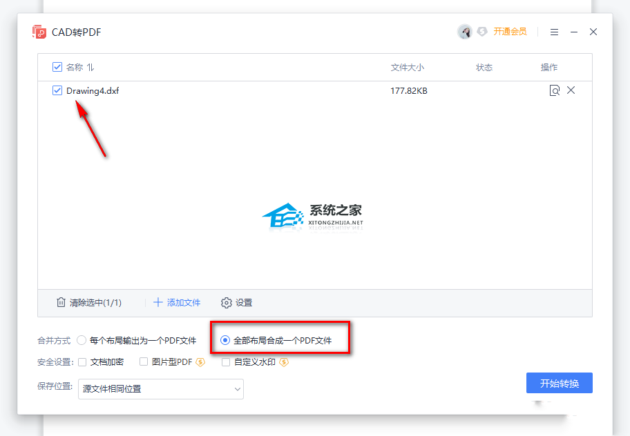The image size is (630, 436).
Task: Click 清除选中(1/1) button
Action: (89, 303)
